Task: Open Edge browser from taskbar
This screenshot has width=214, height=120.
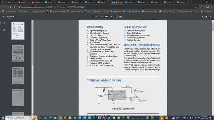Action: pos(50,118)
